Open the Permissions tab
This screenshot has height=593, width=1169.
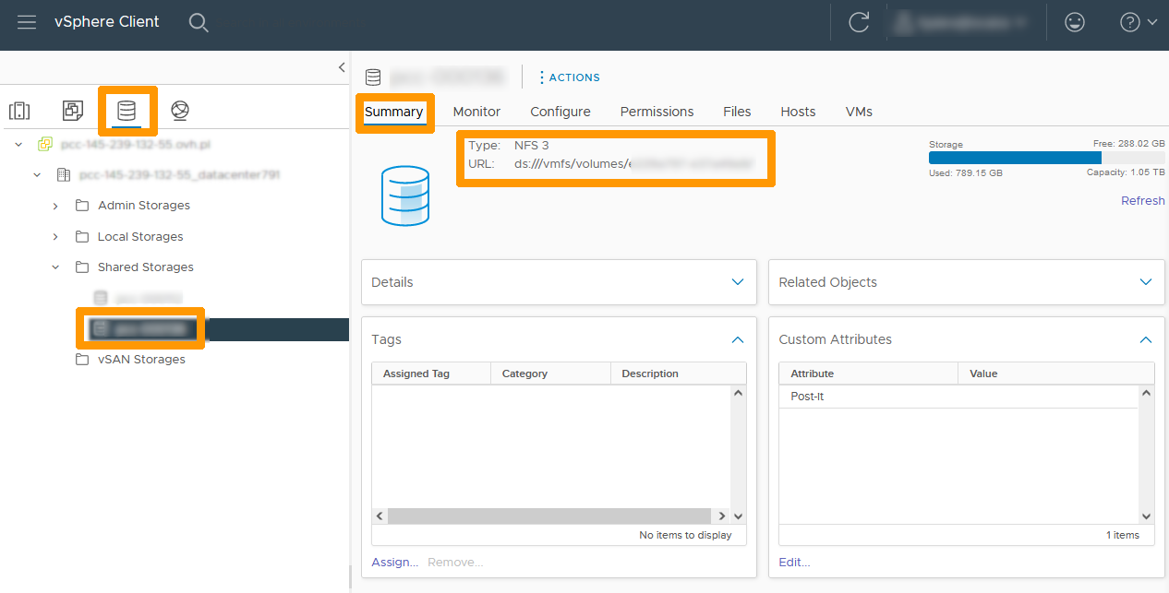(657, 112)
